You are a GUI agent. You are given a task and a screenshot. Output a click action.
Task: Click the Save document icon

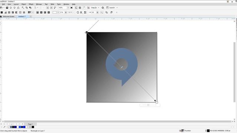7,7
